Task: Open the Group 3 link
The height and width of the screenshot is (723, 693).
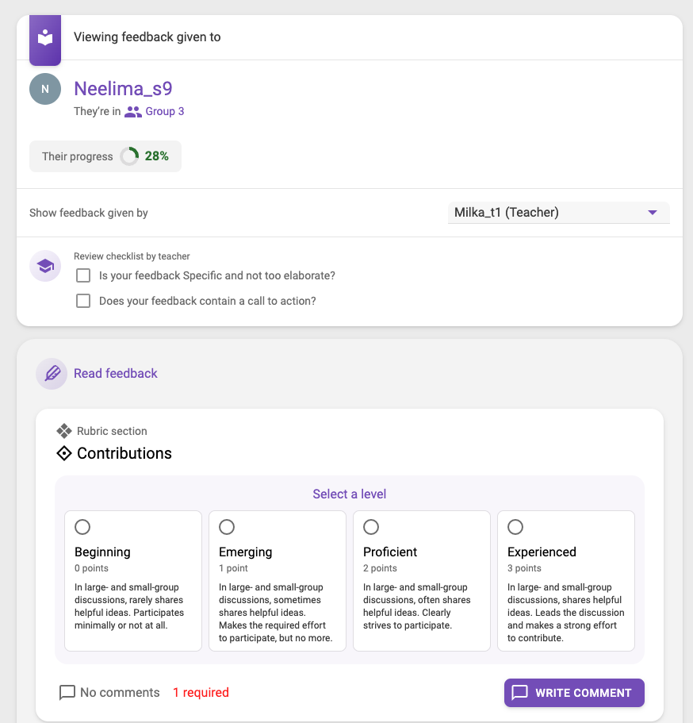Action: [x=164, y=112]
